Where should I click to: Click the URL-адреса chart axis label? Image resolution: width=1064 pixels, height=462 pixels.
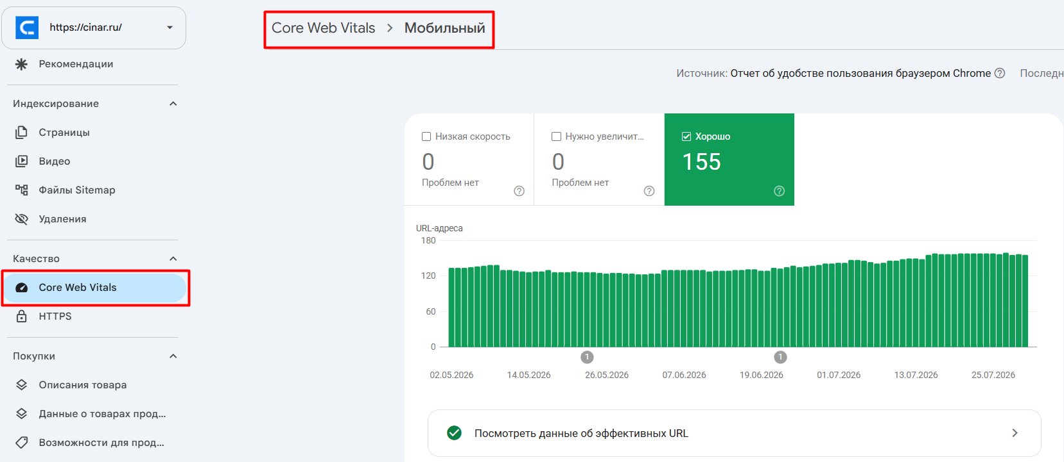tap(439, 228)
